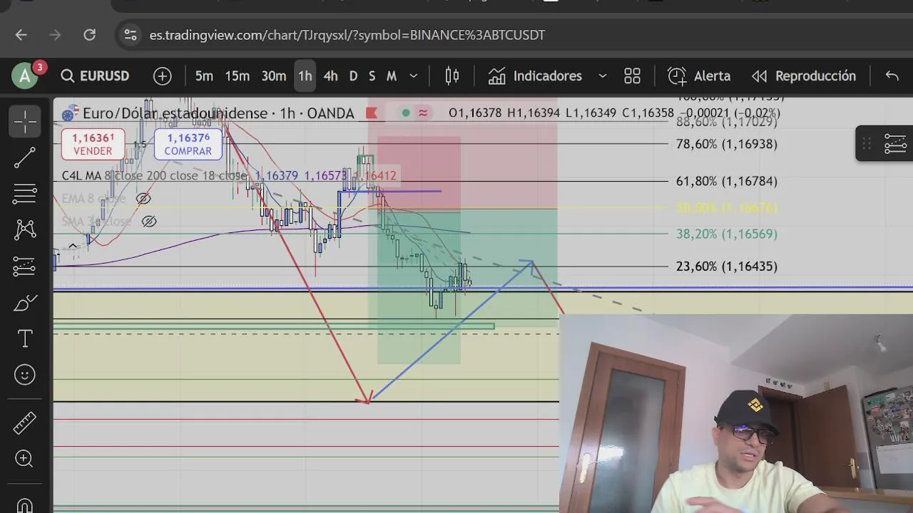Toggle visibility of SMA close indicator
This screenshot has width=913, height=513.
[x=148, y=222]
